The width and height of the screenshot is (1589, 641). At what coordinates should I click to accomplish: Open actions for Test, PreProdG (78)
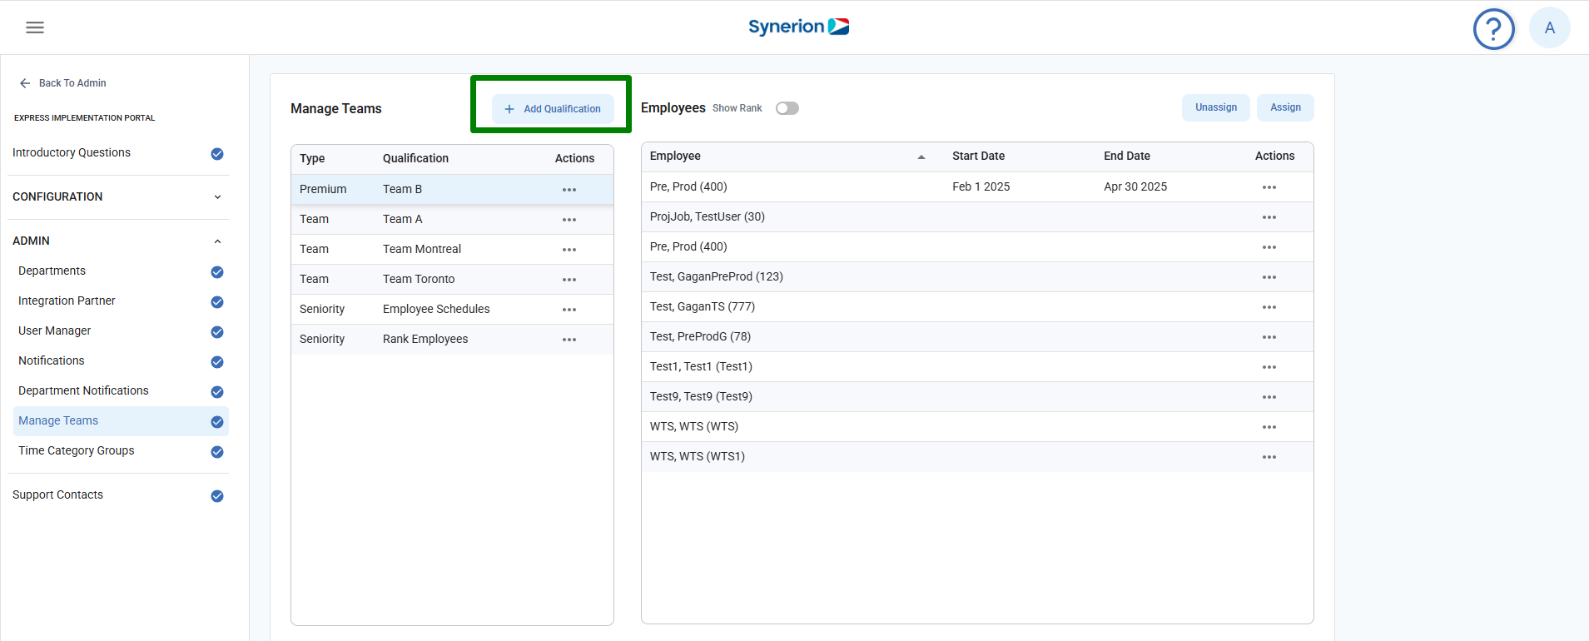tap(1269, 337)
